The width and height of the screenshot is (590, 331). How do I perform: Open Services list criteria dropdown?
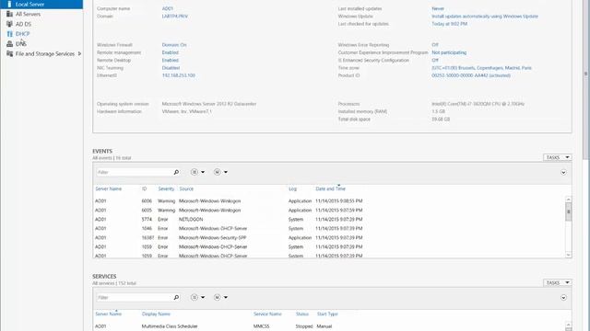click(197, 297)
